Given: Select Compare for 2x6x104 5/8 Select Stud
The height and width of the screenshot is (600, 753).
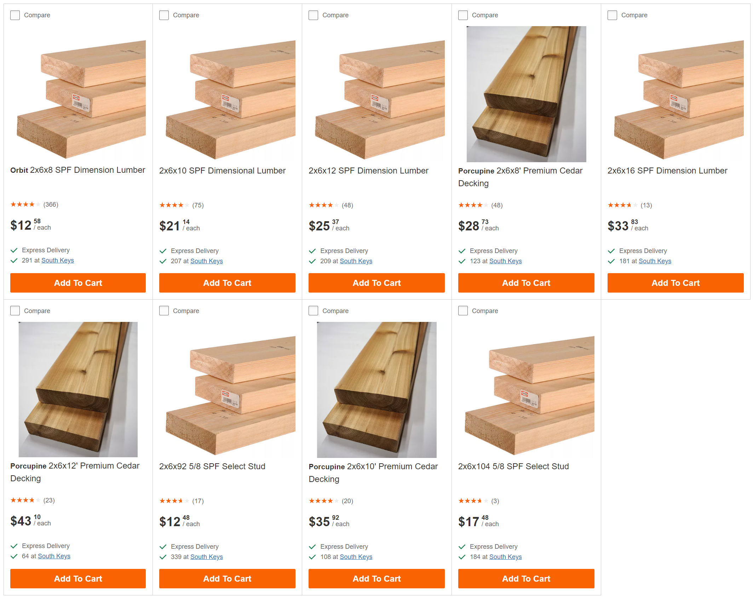Looking at the screenshot, I should point(463,311).
